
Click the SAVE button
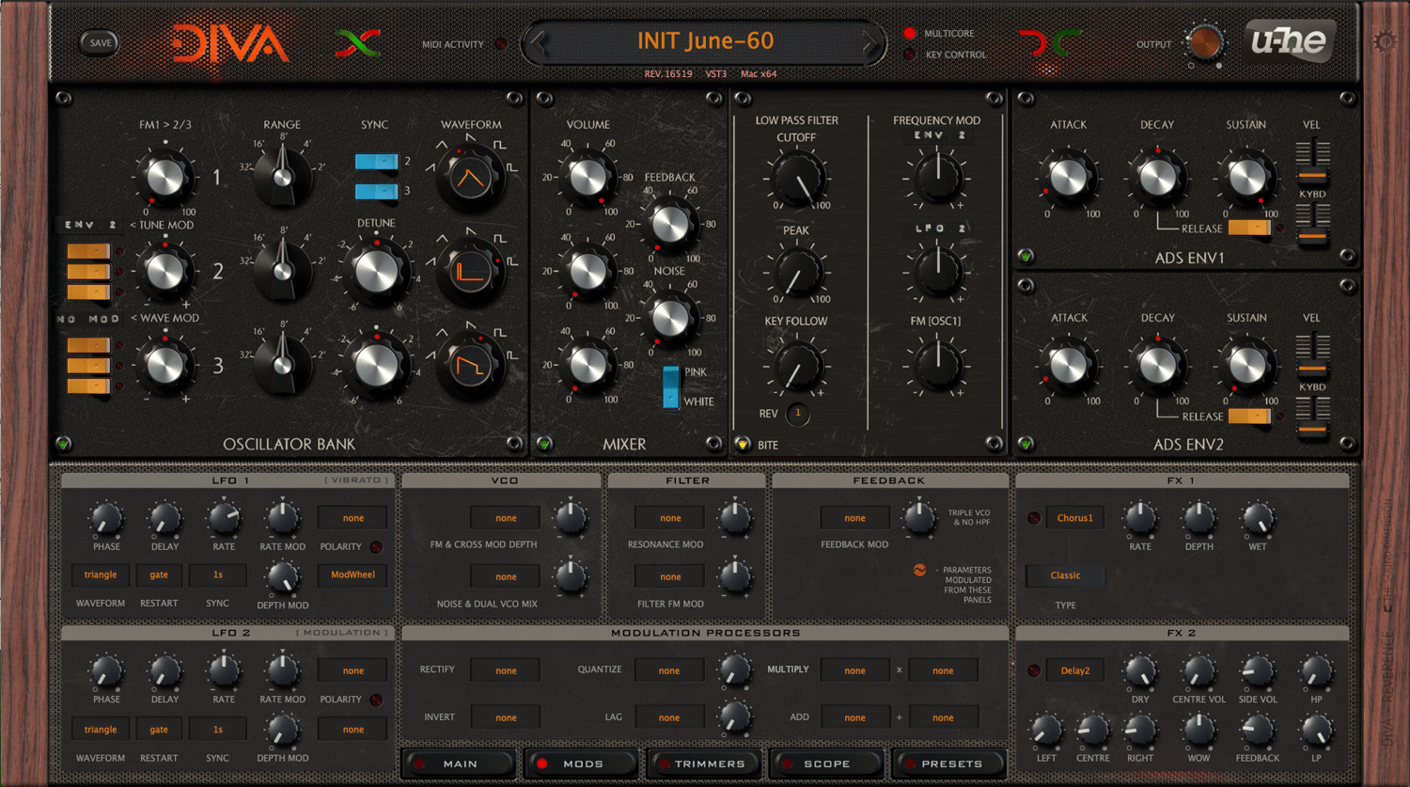coord(100,42)
